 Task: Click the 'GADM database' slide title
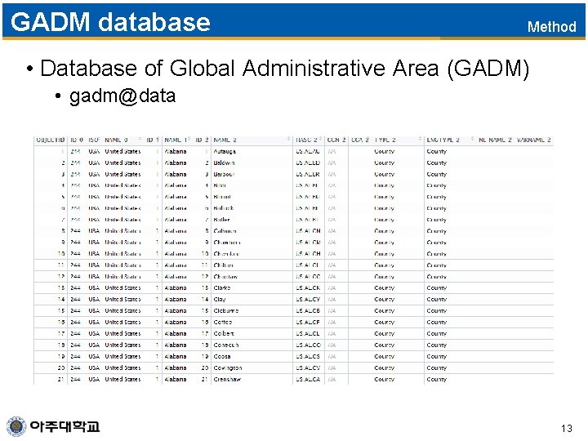(110, 22)
